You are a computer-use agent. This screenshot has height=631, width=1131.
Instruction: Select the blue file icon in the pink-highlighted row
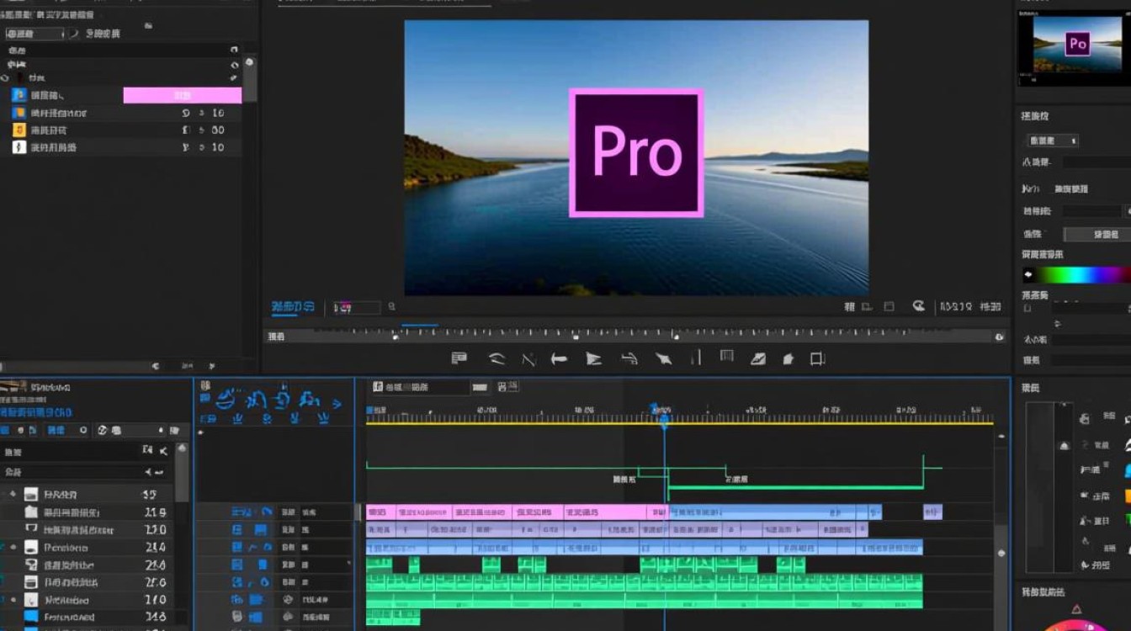click(19, 95)
